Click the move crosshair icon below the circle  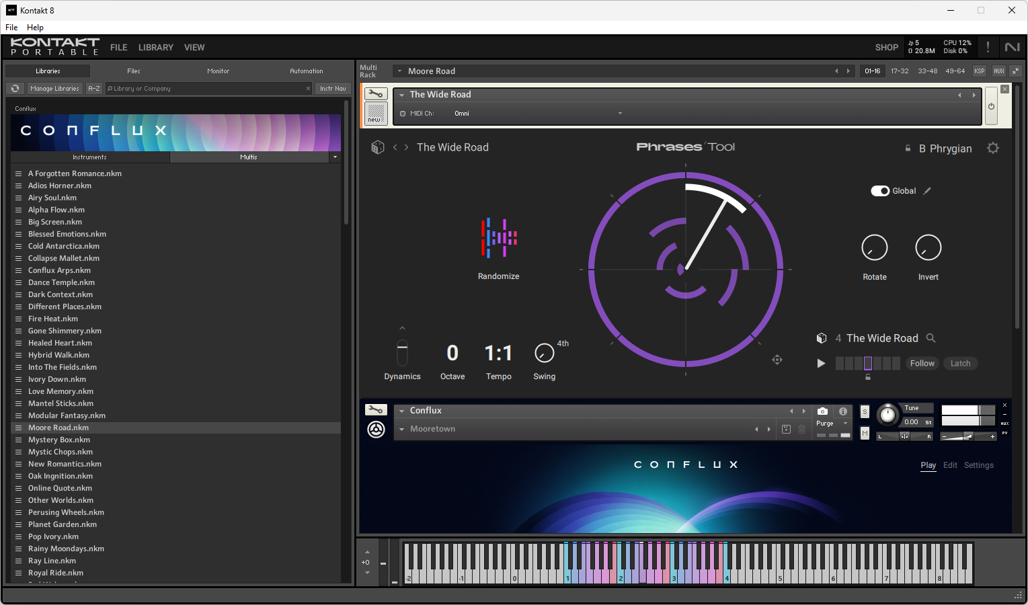(777, 360)
